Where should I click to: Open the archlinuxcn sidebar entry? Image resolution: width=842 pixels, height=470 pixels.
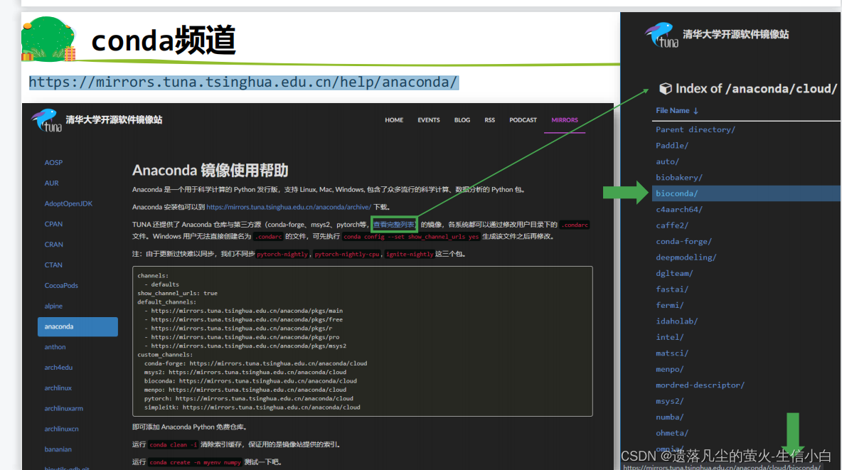click(x=61, y=429)
